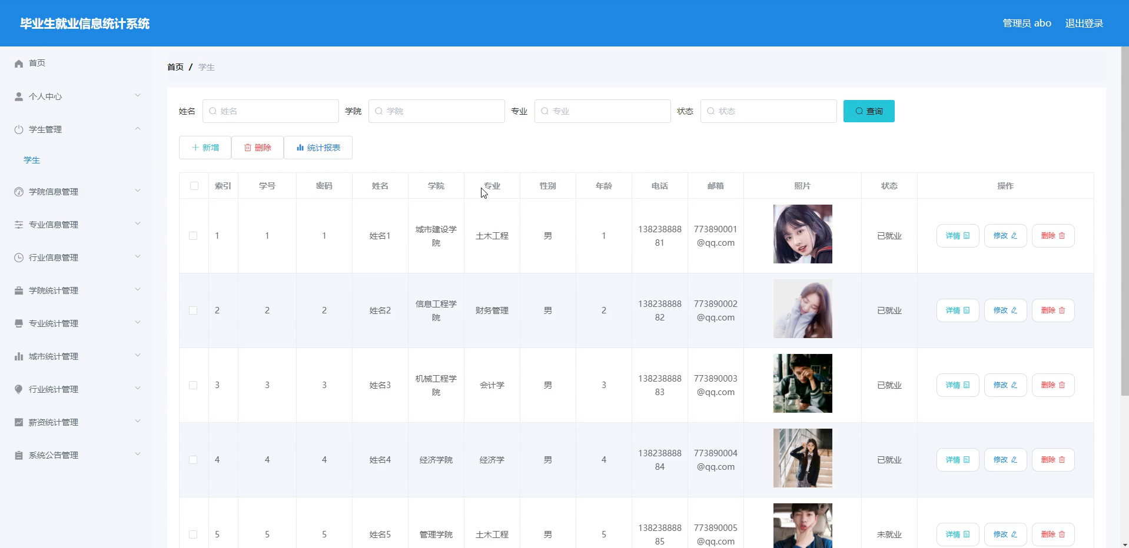1129x548 pixels.
Task: Expand 行业信息管理 using its chevron arrow
Action: [x=138, y=256]
